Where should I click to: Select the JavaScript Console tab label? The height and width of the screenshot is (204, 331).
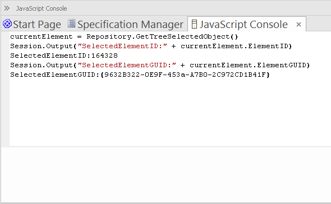pyautogui.click(x=243, y=25)
